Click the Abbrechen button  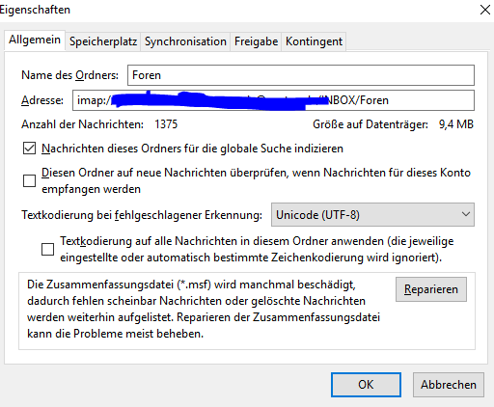pyautogui.click(x=449, y=385)
